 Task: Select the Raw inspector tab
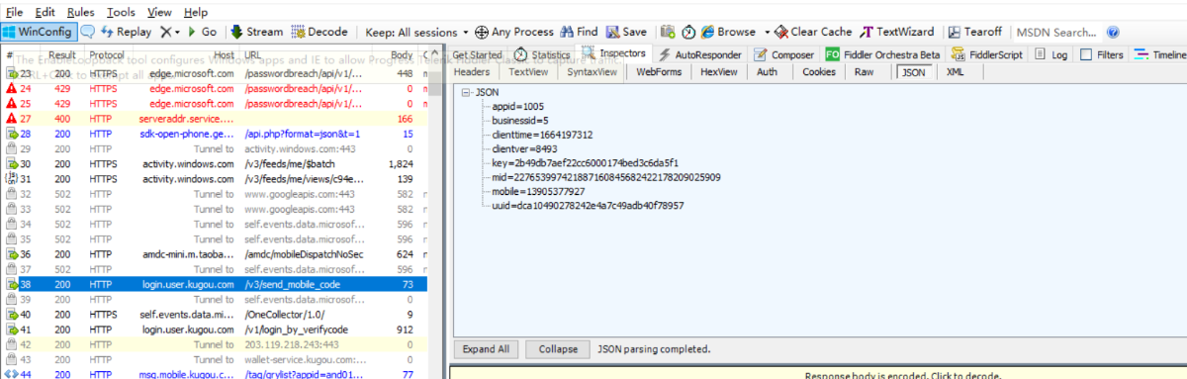pyautogui.click(x=864, y=72)
